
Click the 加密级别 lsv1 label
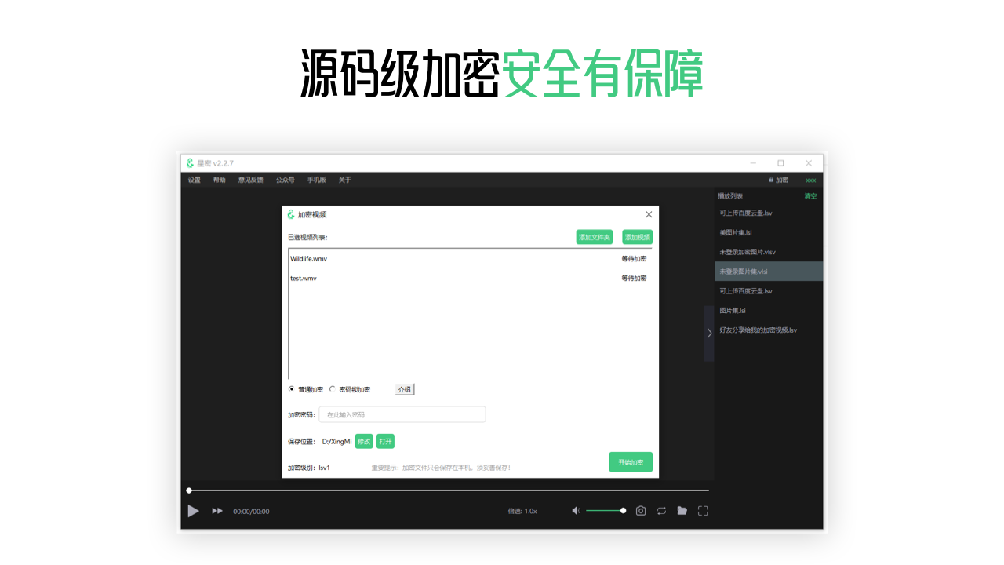coord(309,468)
